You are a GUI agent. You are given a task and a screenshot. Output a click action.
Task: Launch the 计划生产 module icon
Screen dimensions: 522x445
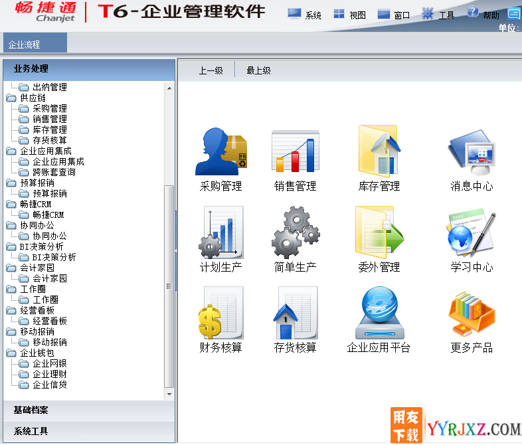pos(221,232)
